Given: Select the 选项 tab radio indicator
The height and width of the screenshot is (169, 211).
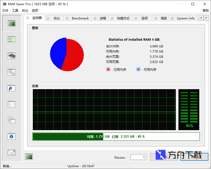Looking at the screenshot, I should (x=136, y=18).
